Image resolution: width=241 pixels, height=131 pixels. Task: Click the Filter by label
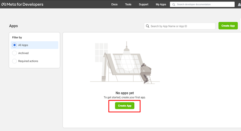(17, 37)
